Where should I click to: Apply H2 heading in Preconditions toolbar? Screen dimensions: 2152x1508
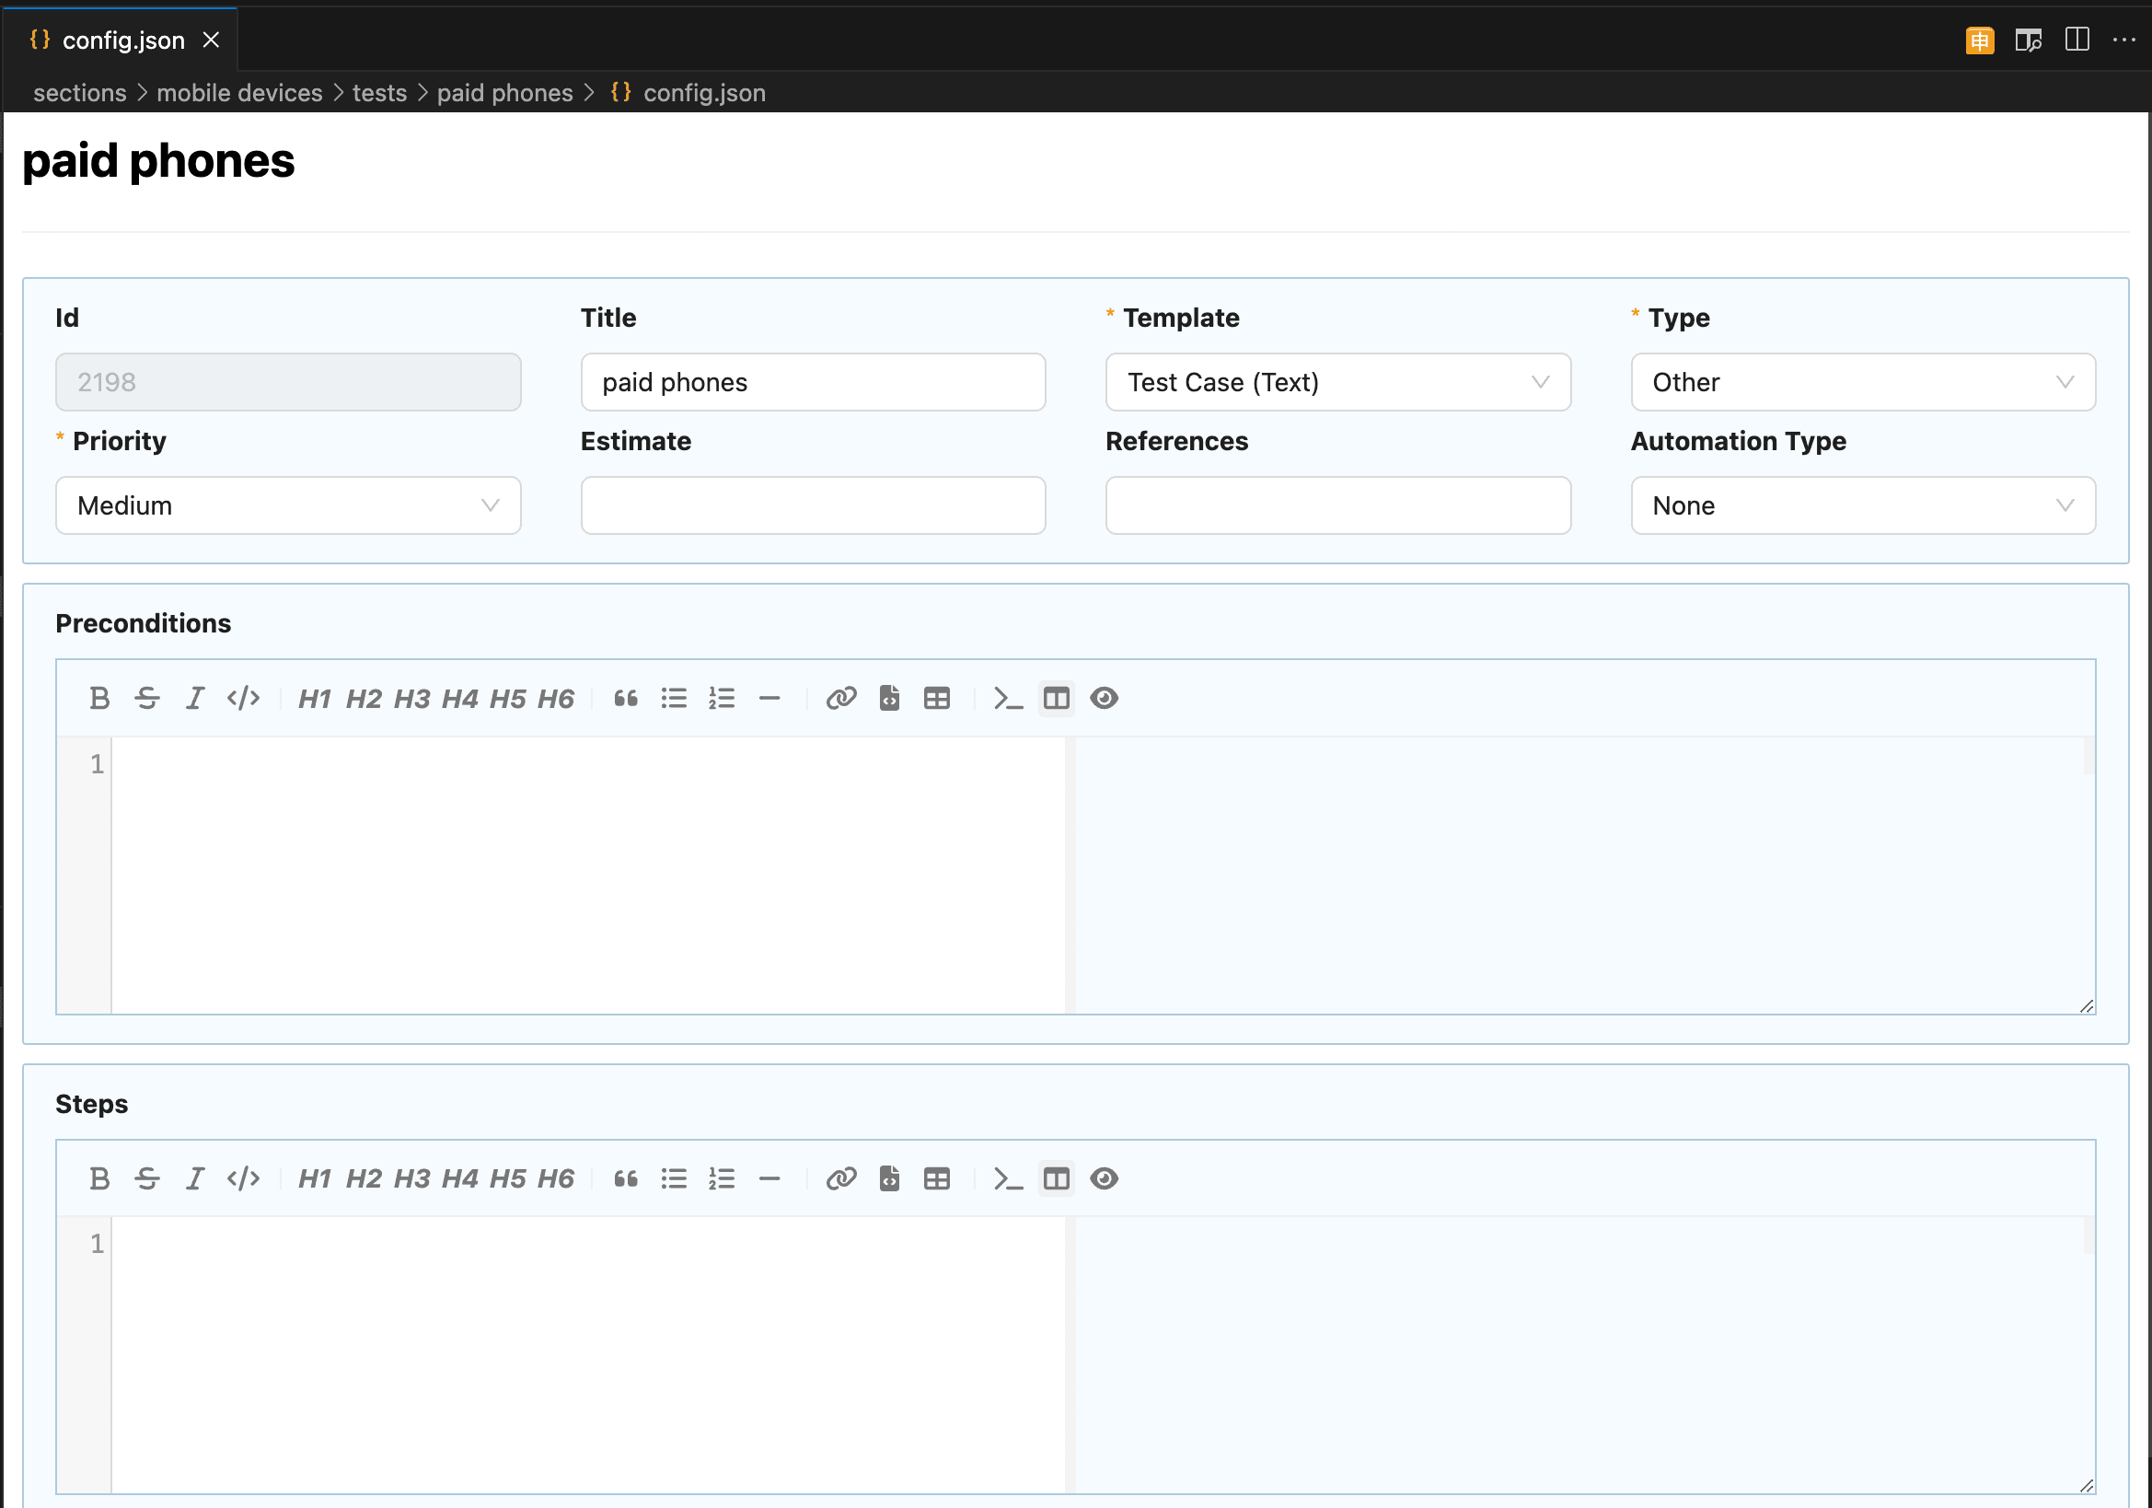(364, 698)
